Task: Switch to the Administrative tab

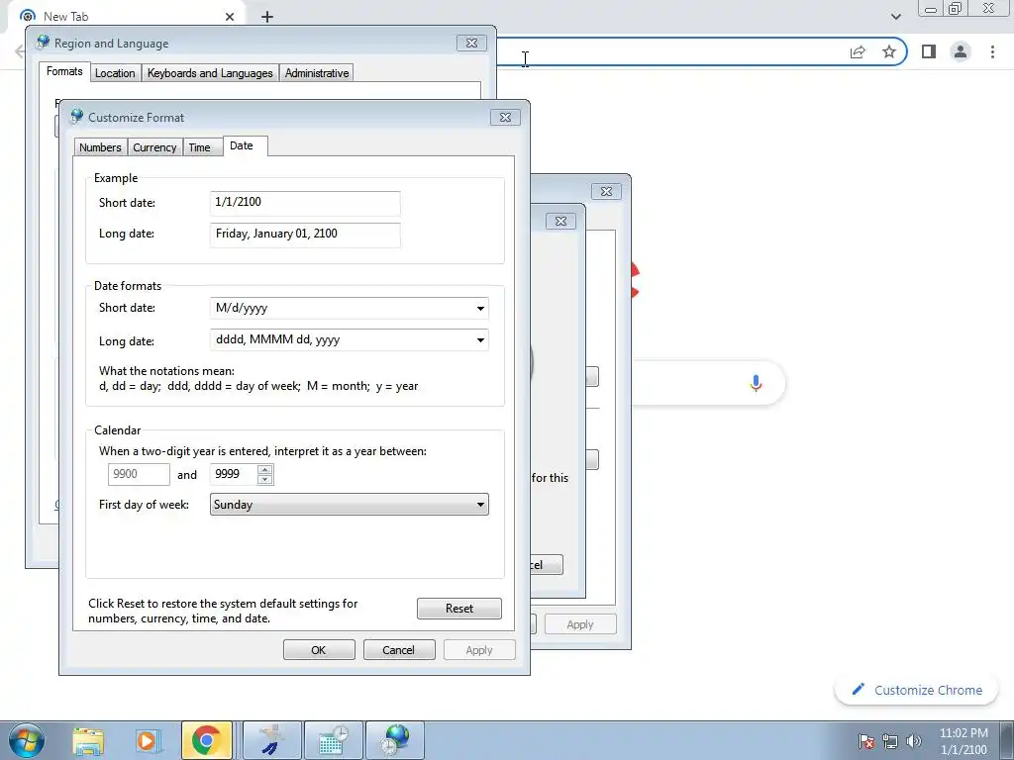Action: coord(317,73)
